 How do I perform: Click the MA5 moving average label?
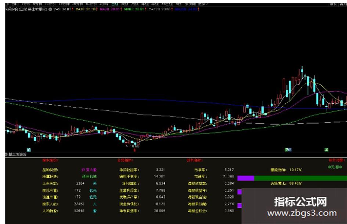[63, 9]
